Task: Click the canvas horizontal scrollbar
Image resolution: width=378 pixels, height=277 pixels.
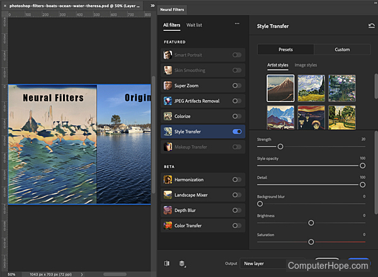Action: coord(115,274)
